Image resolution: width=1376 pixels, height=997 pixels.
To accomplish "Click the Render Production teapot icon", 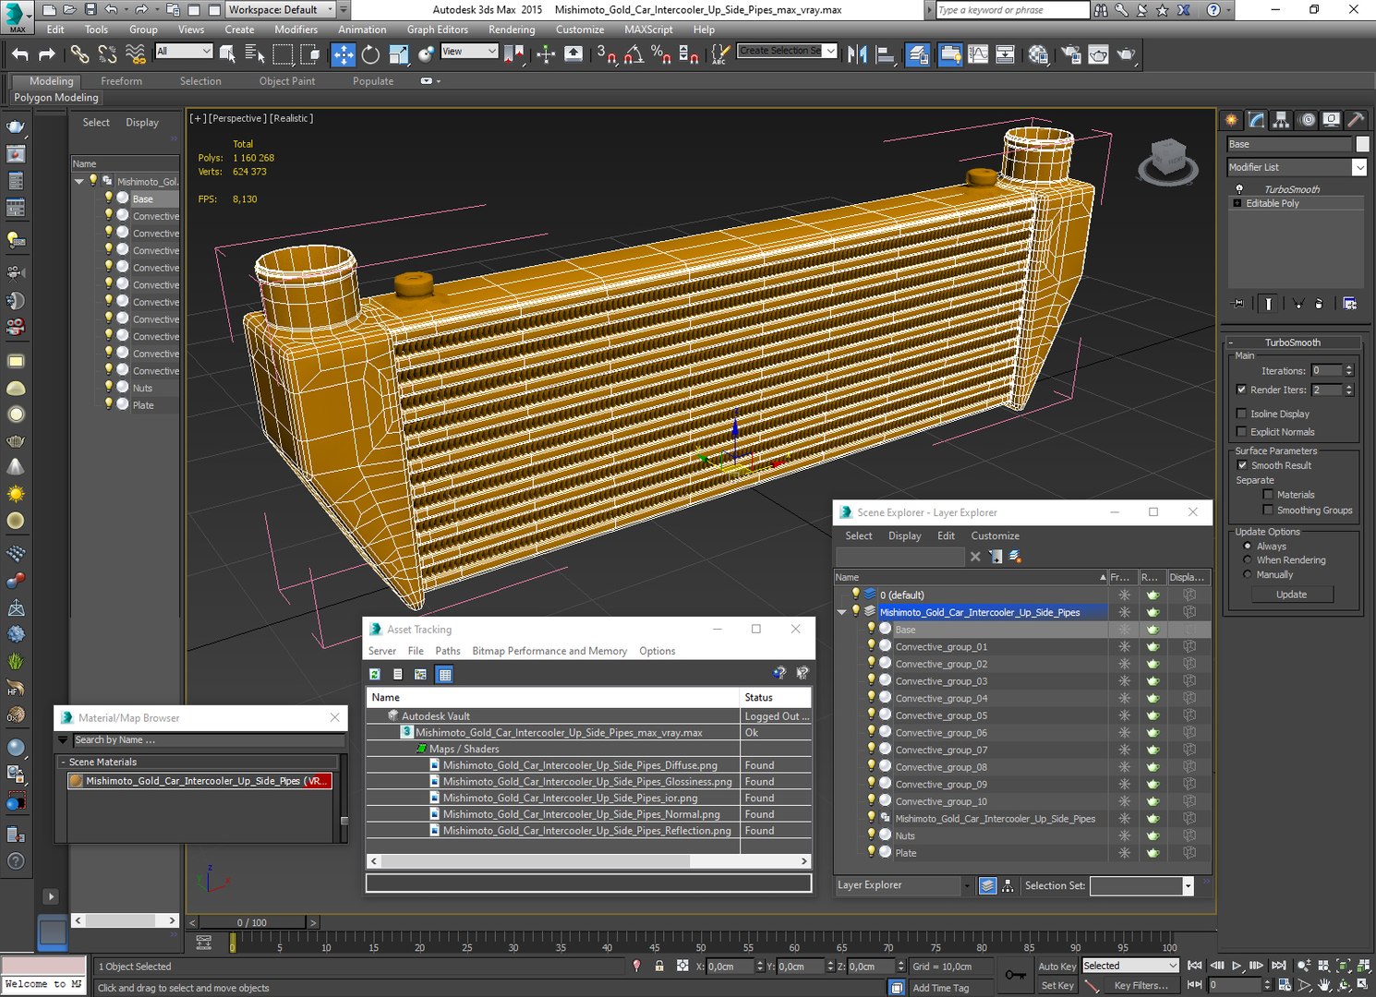I will pos(1126,54).
